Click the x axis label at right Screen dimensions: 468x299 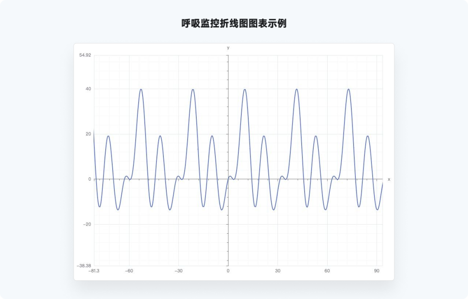tap(389, 179)
